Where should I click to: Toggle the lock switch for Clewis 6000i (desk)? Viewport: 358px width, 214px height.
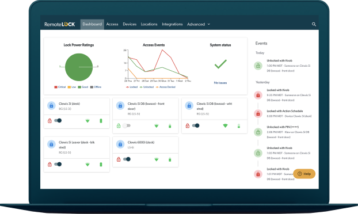[x=127, y=159]
